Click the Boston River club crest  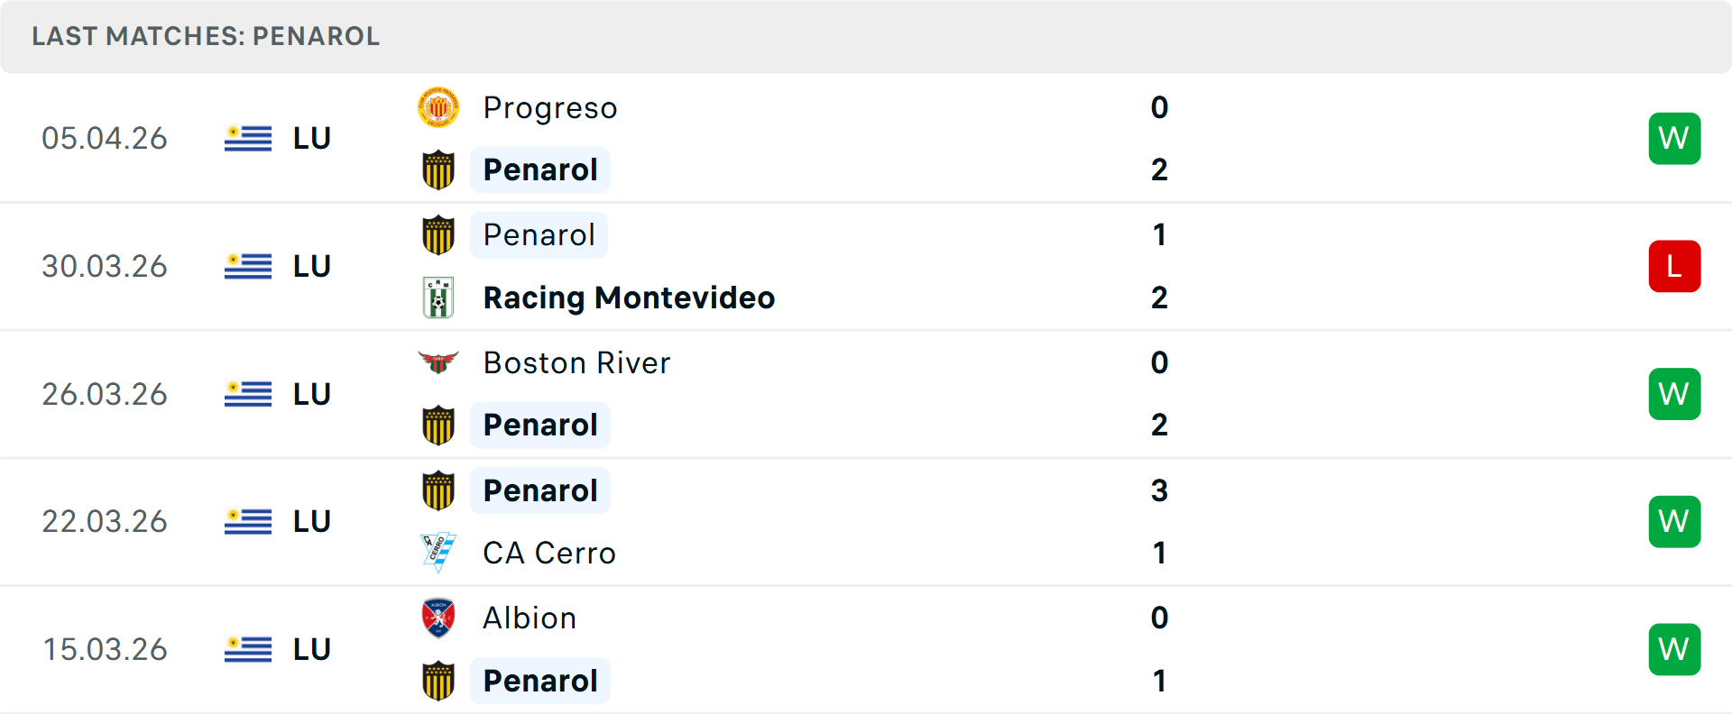(x=438, y=362)
